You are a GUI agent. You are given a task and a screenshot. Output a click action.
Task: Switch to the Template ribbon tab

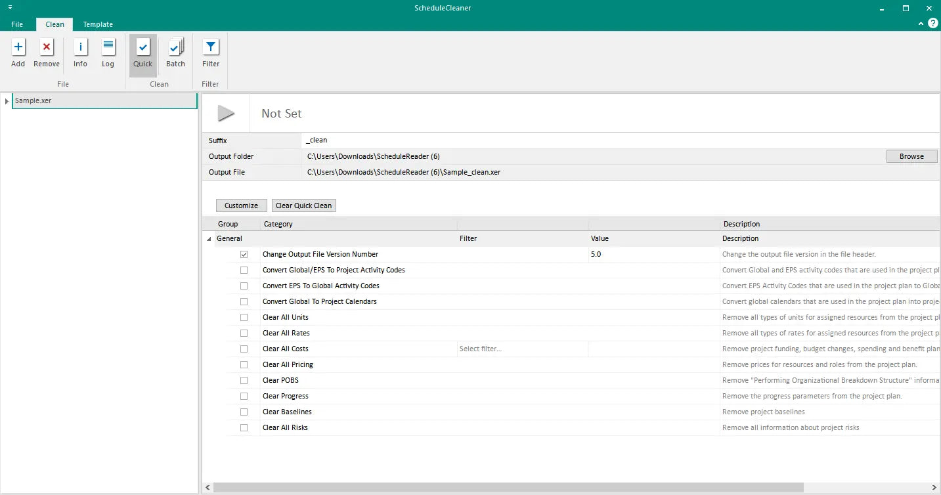pos(98,24)
